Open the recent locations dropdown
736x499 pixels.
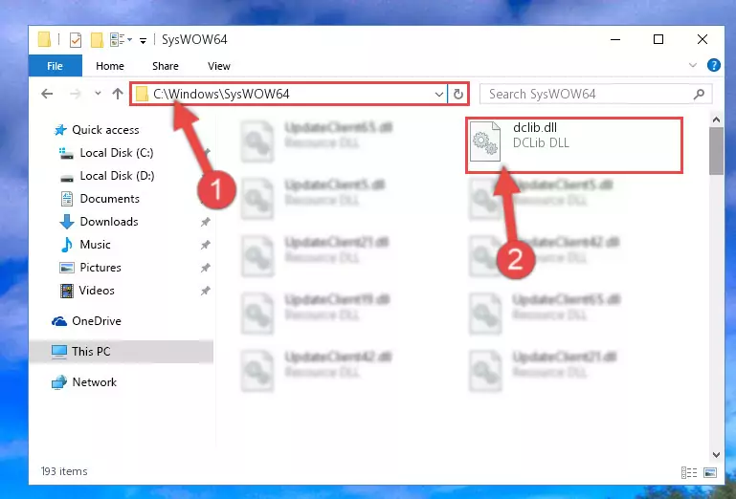point(98,94)
